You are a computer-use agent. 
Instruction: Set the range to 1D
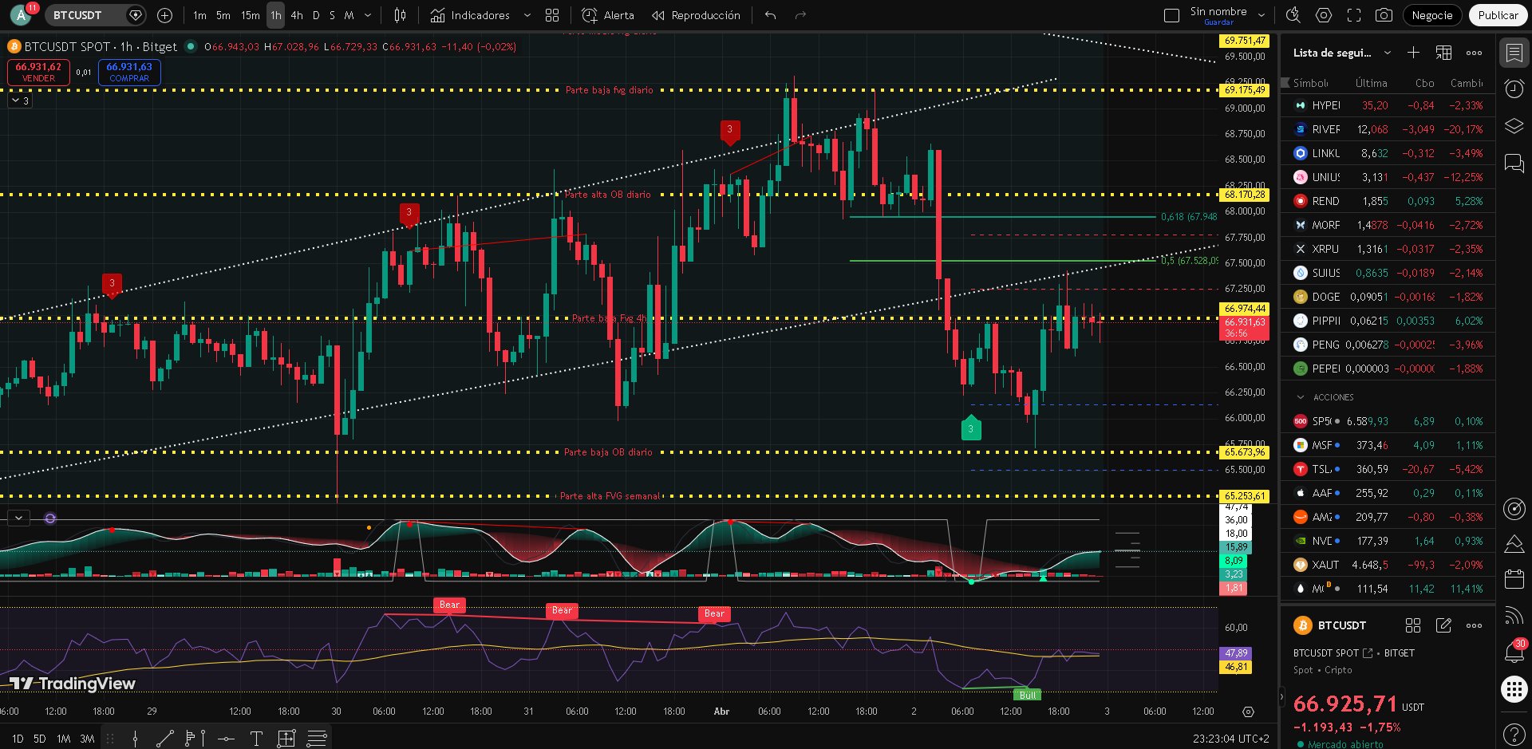(x=18, y=739)
